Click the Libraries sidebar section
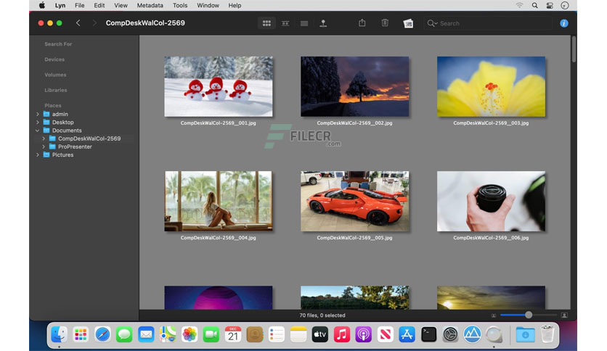The height and width of the screenshot is (351, 607). pos(56,90)
